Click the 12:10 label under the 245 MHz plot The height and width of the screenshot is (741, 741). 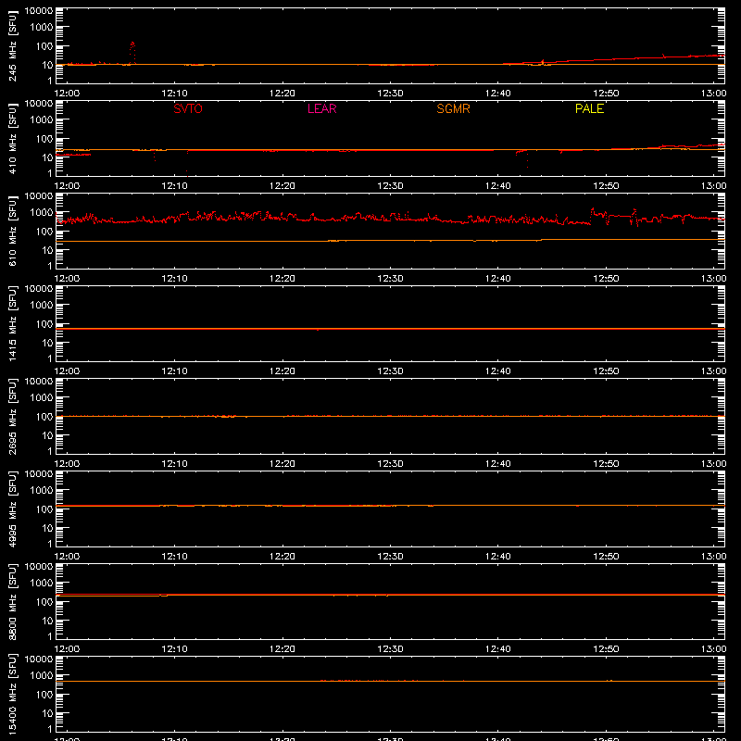174,94
